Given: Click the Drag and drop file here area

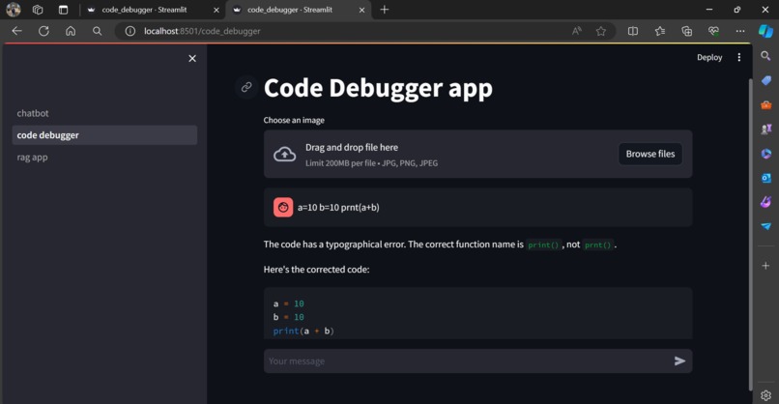Looking at the screenshot, I should (477, 154).
